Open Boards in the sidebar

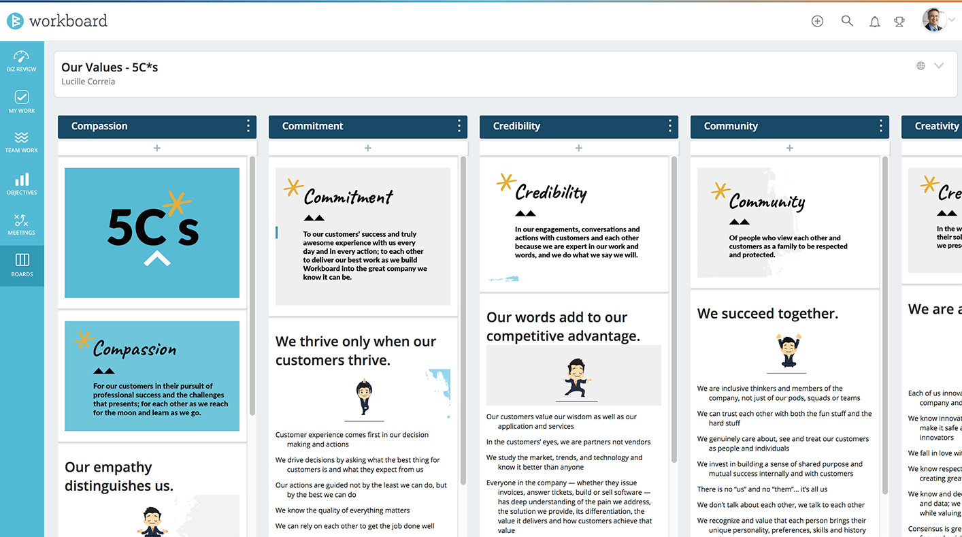pos(22,265)
